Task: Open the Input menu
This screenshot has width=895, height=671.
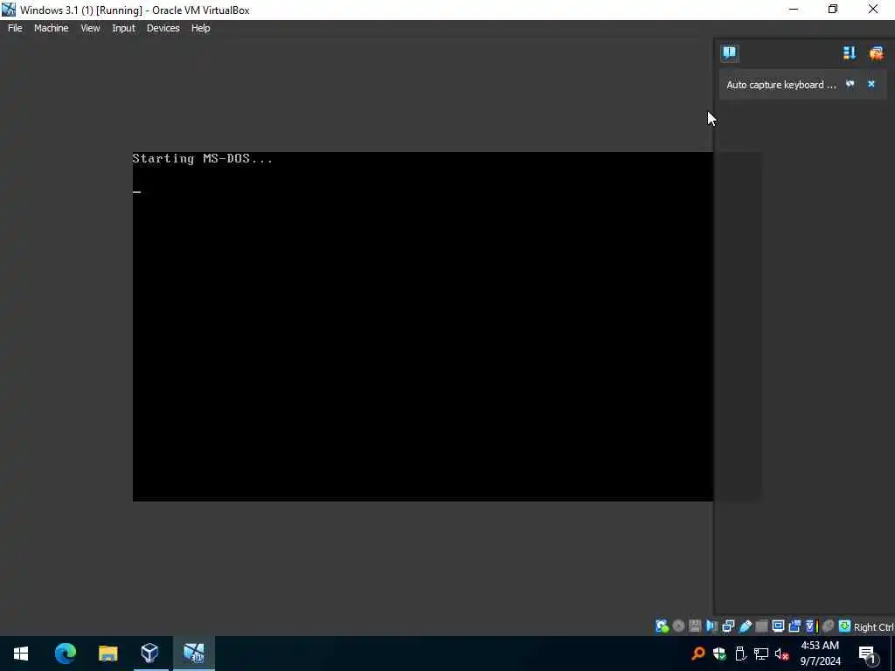Action: (x=123, y=28)
